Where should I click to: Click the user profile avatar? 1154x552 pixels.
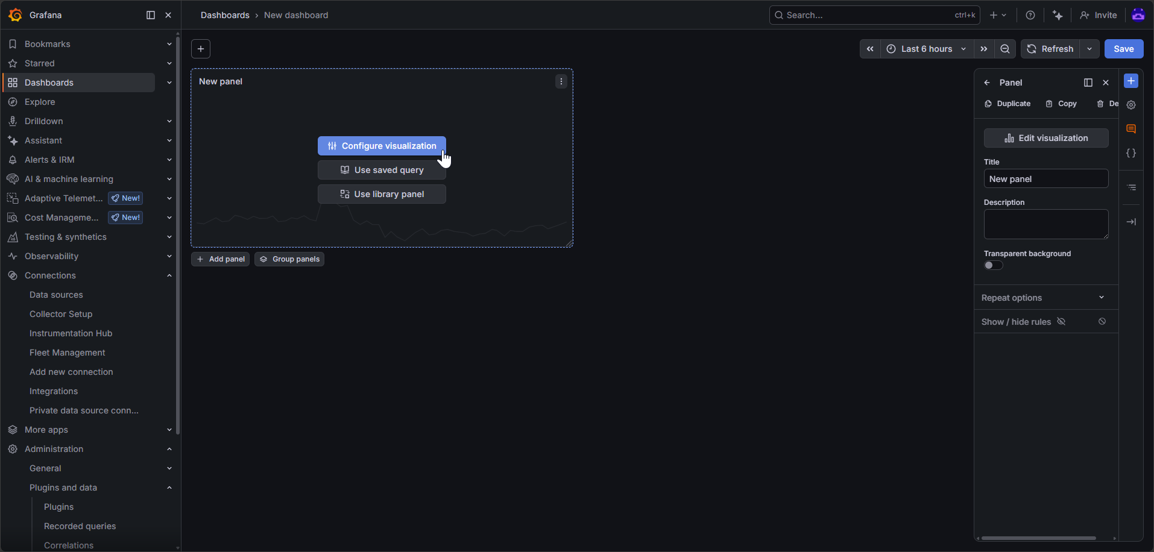click(1138, 15)
